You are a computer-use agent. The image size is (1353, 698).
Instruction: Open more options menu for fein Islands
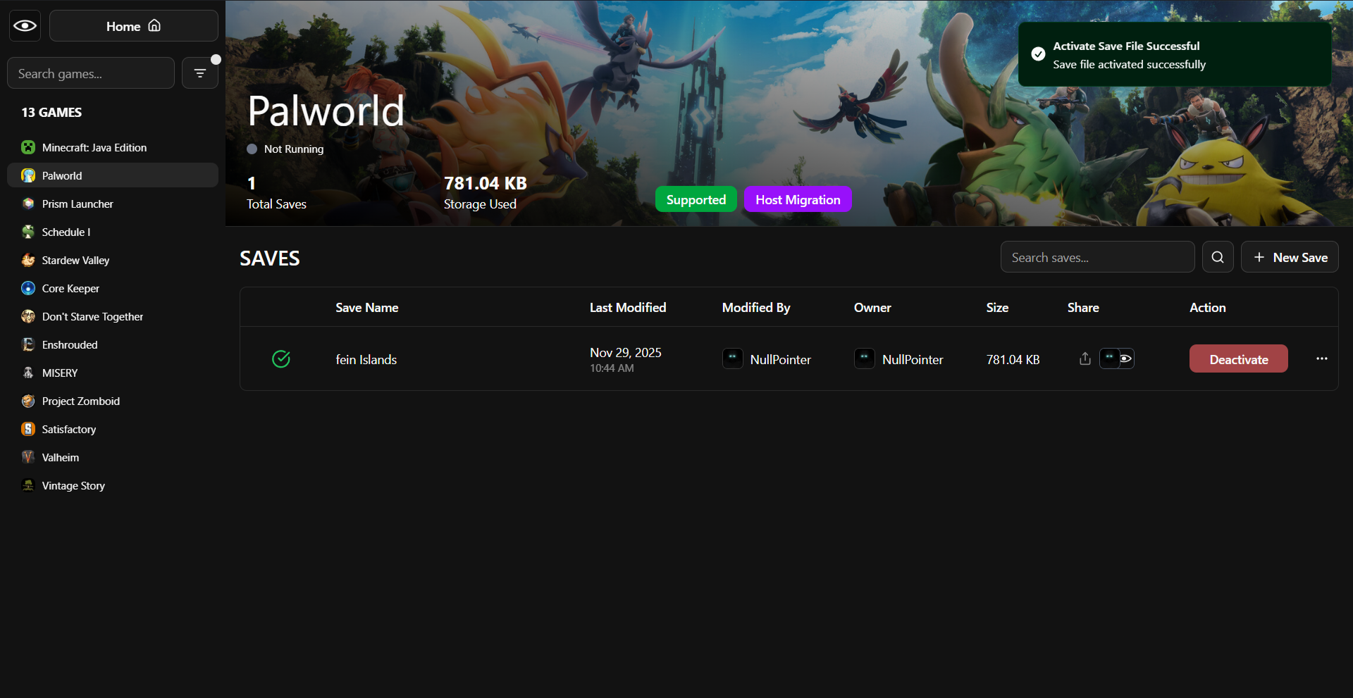click(x=1322, y=359)
